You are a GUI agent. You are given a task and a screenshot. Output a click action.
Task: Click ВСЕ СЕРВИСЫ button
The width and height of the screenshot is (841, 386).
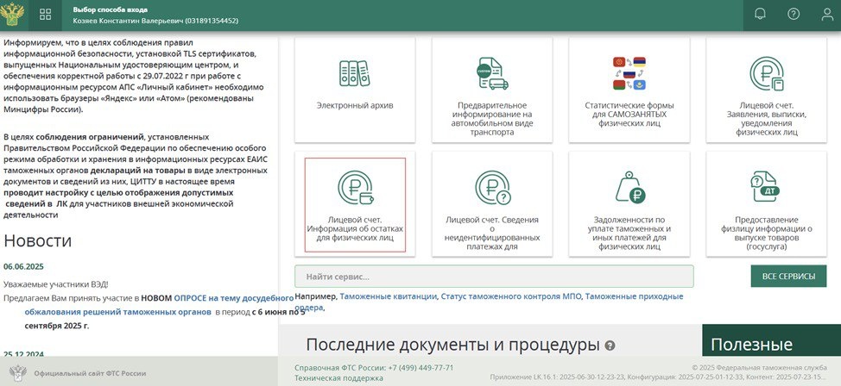[x=788, y=277]
